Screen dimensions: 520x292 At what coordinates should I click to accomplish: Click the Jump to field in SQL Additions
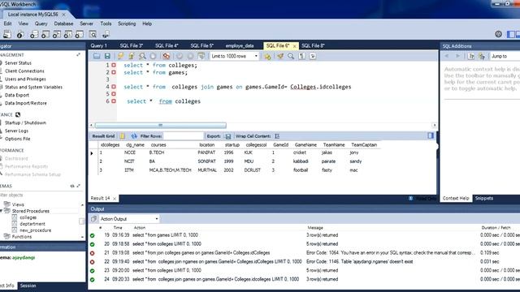[x=505, y=56]
